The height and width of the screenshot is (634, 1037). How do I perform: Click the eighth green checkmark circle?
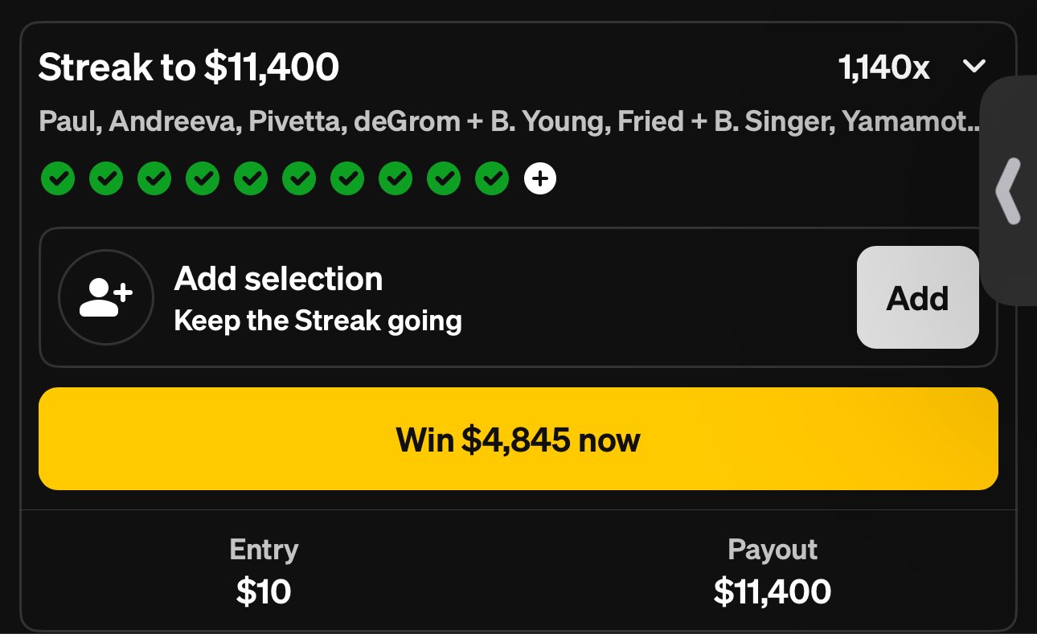click(395, 179)
